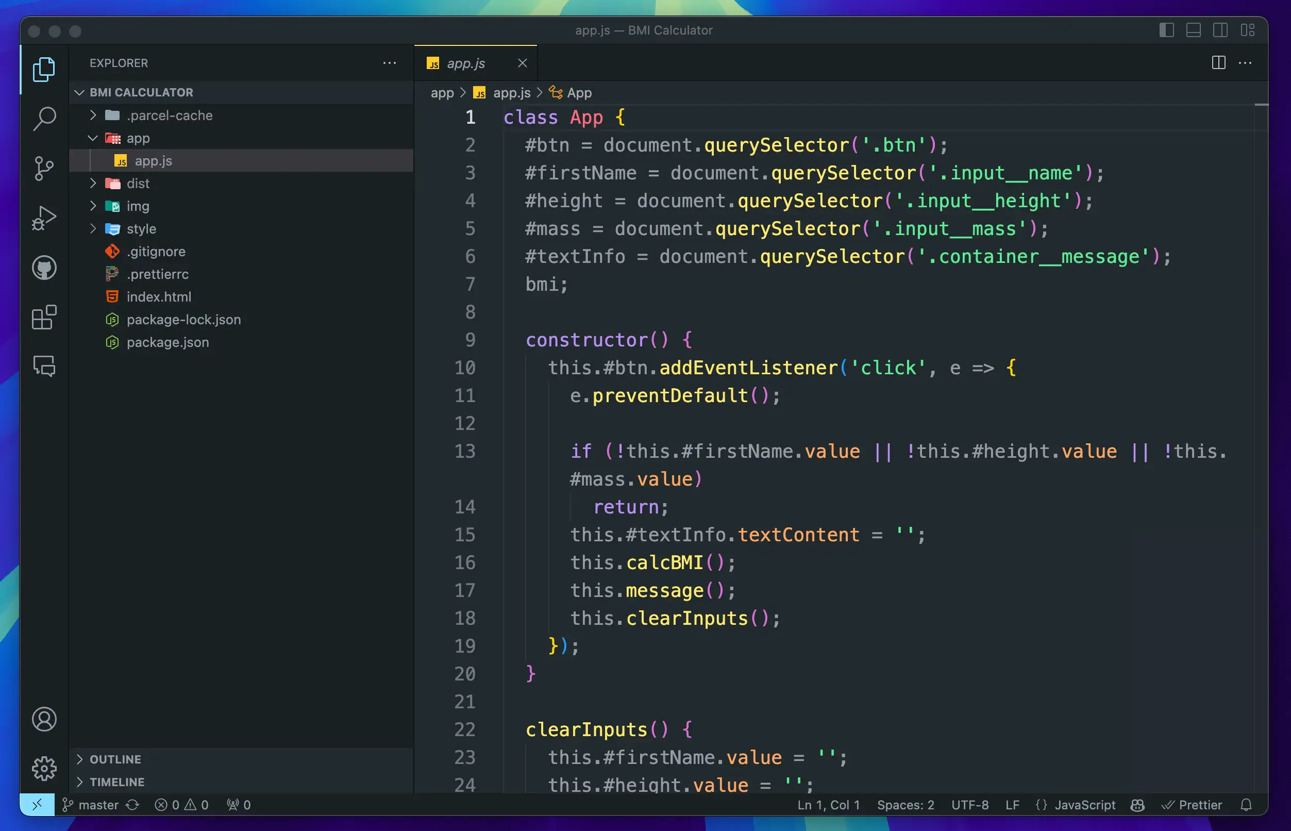Split the editor right
Viewport: 1291px width, 831px height.
click(1219, 62)
